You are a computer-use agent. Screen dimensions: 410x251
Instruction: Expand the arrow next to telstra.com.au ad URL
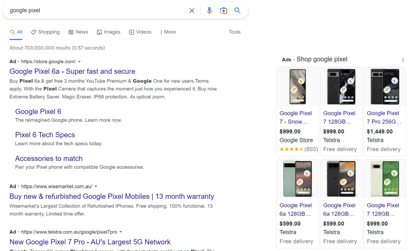point(120,232)
